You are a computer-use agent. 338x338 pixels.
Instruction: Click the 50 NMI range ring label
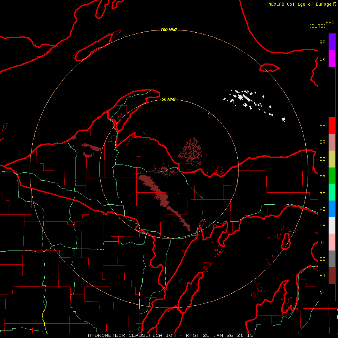[169, 99]
